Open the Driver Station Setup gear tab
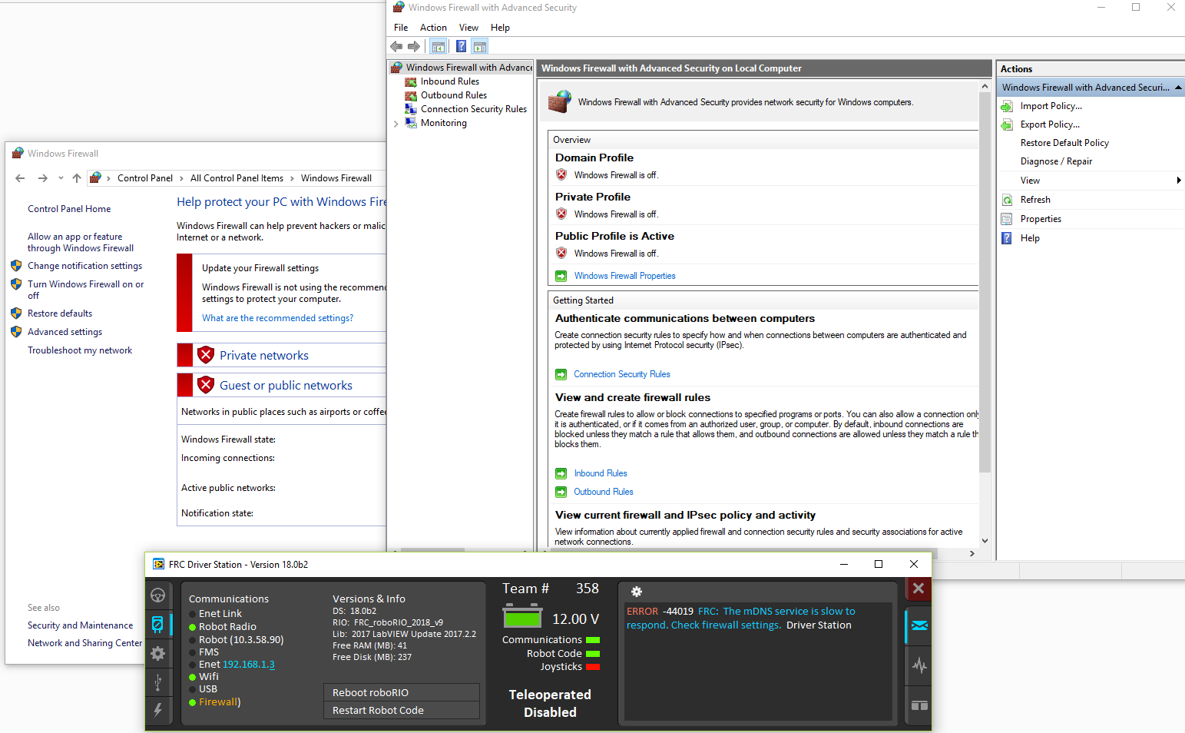 (157, 653)
